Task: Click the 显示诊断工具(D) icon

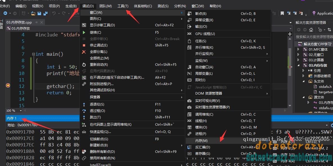Action: tap(84, 25)
